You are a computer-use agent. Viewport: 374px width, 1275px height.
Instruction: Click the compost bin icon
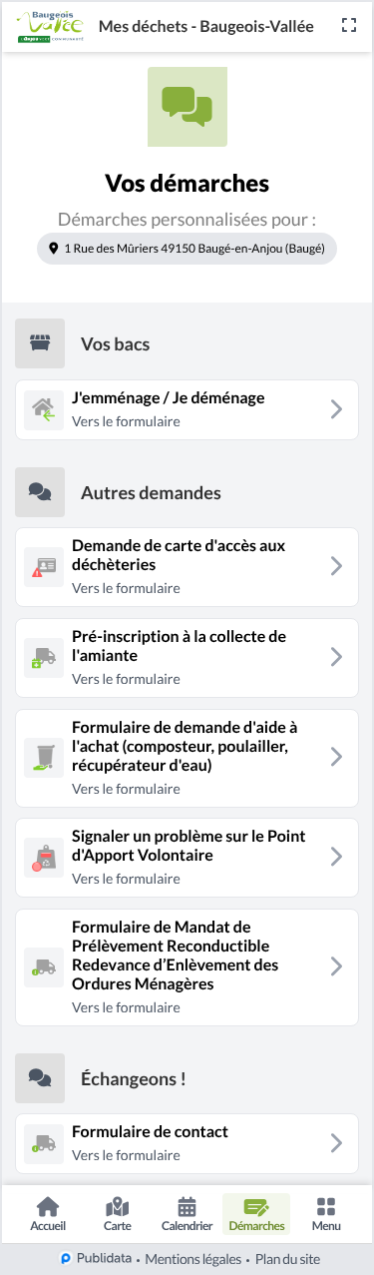(x=44, y=757)
